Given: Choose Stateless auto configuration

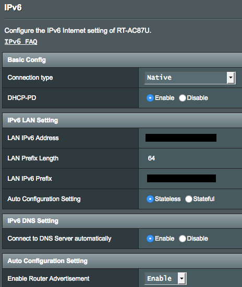Looking at the screenshot, I should [x=150, y=199].
